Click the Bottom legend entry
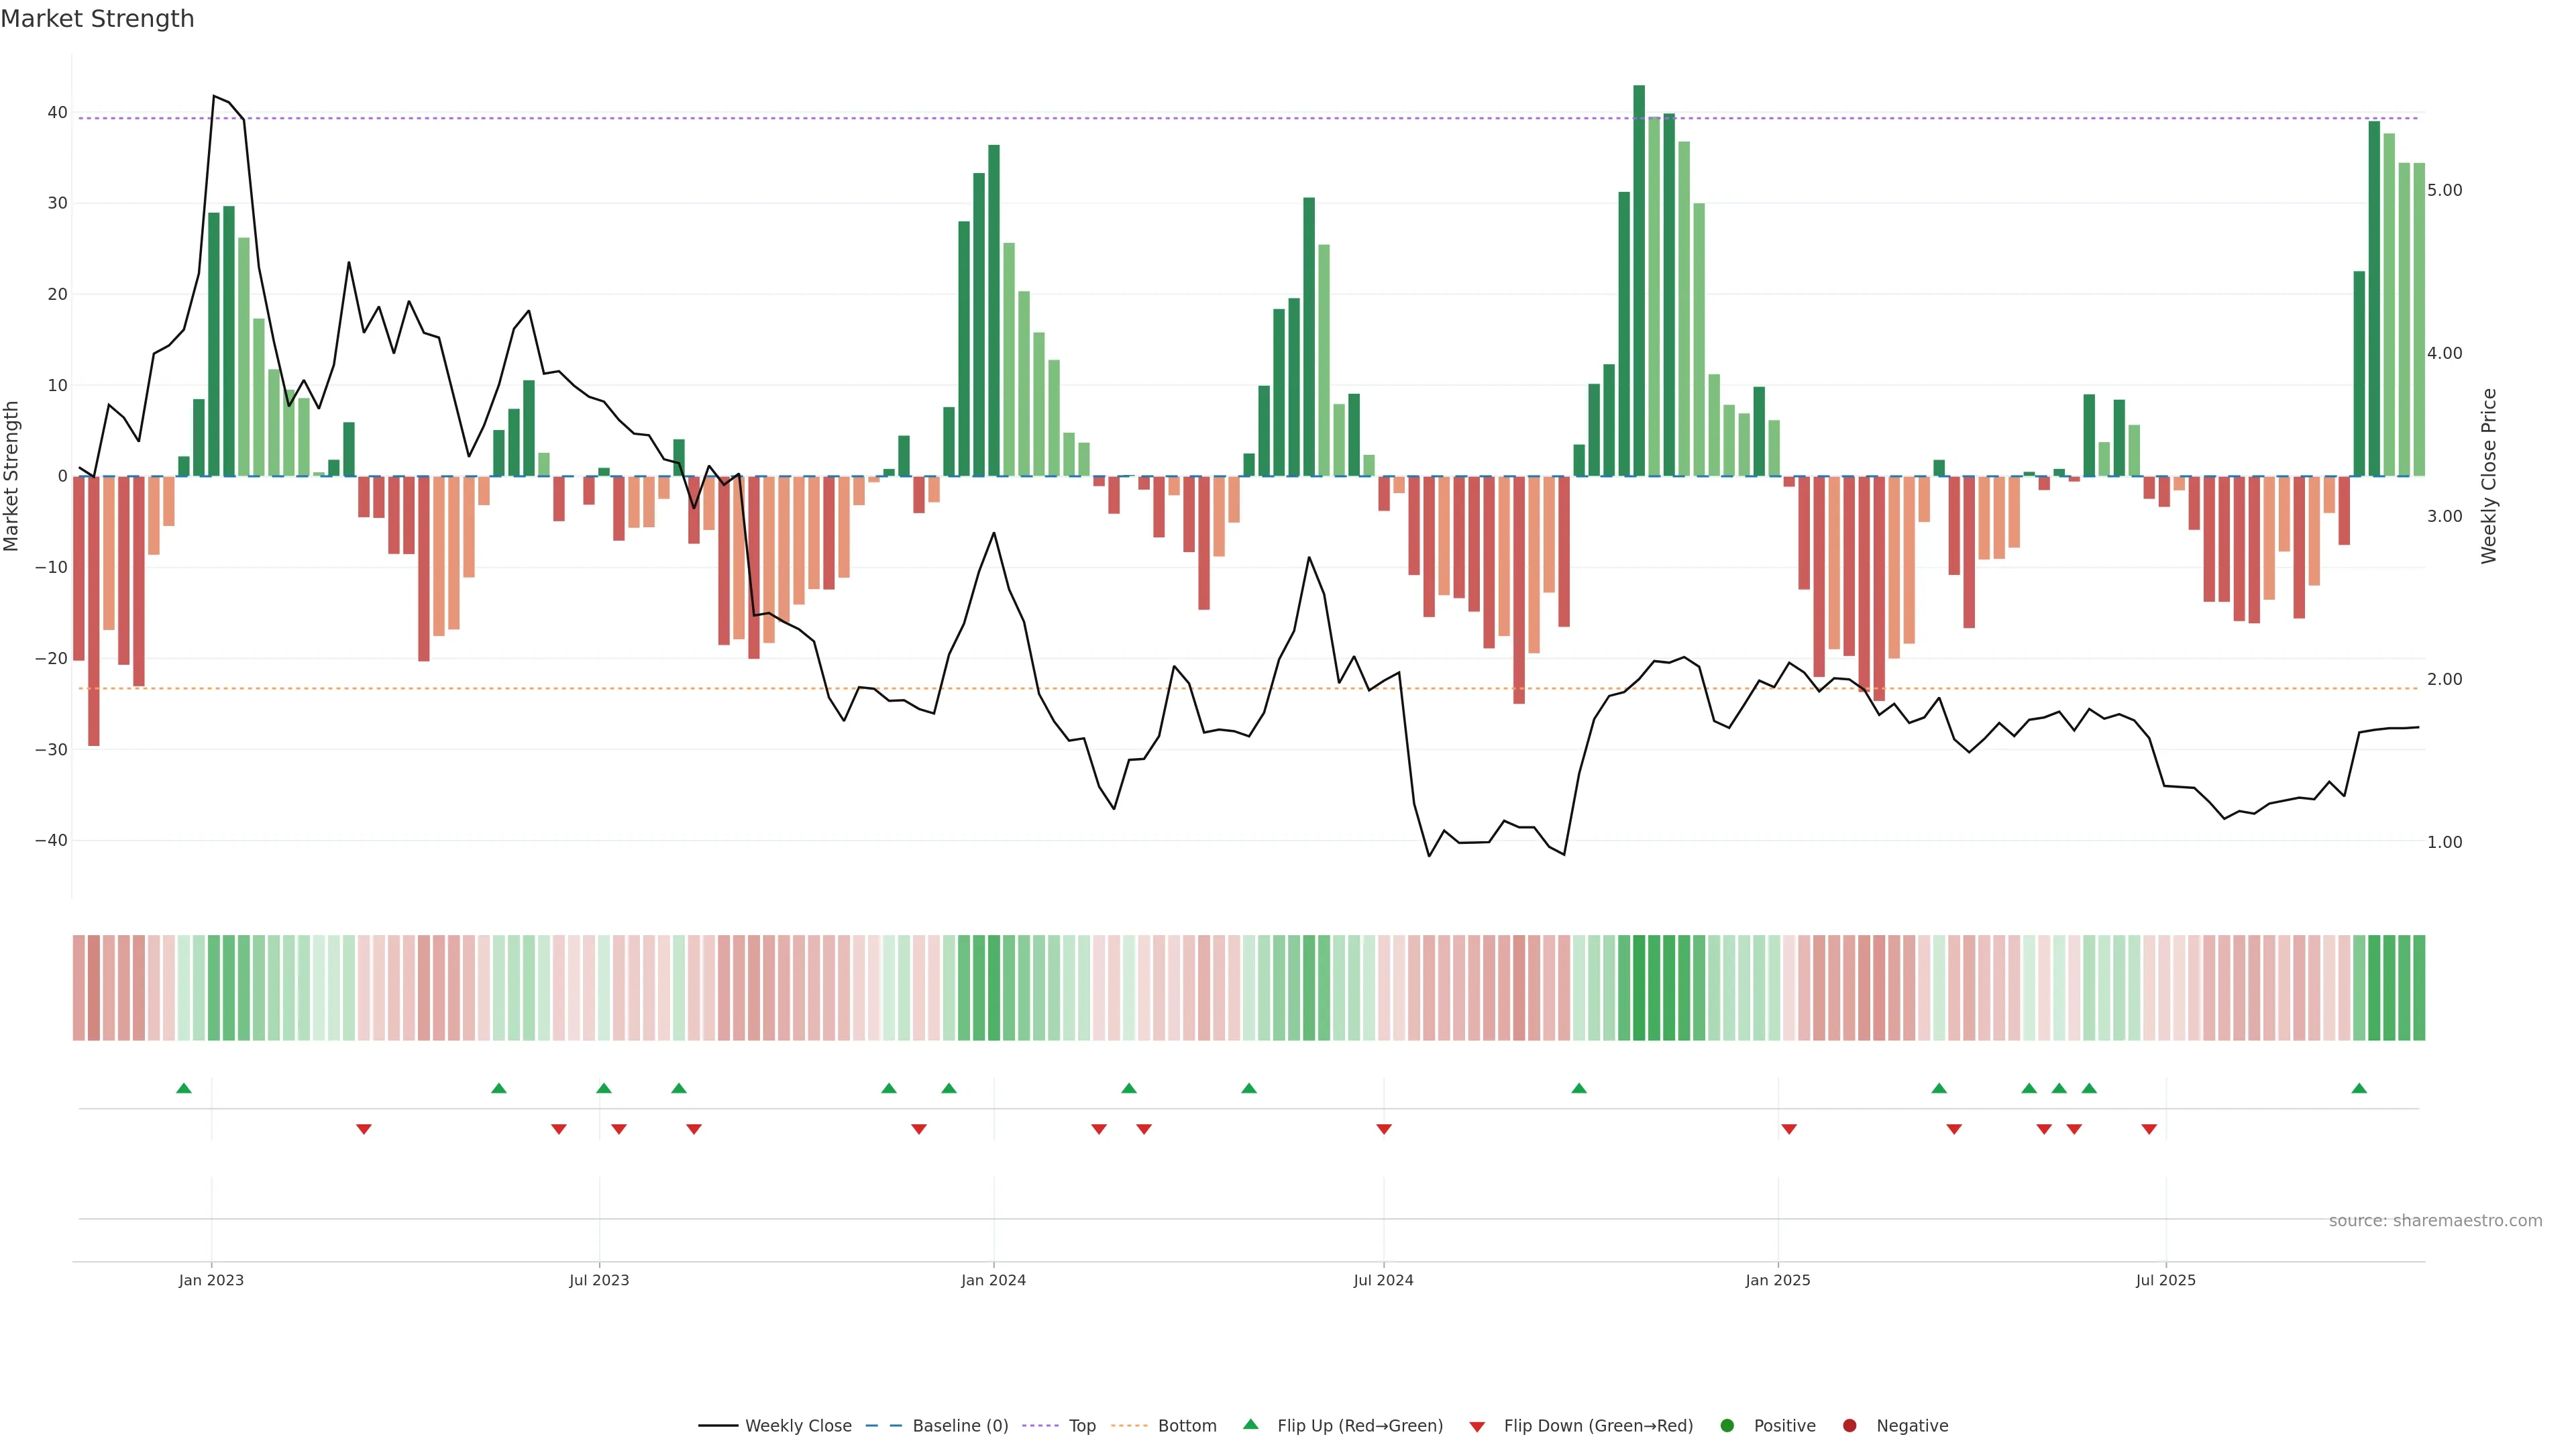The height and width of the screenshot is (1449, 2576). (1186, 1426)
